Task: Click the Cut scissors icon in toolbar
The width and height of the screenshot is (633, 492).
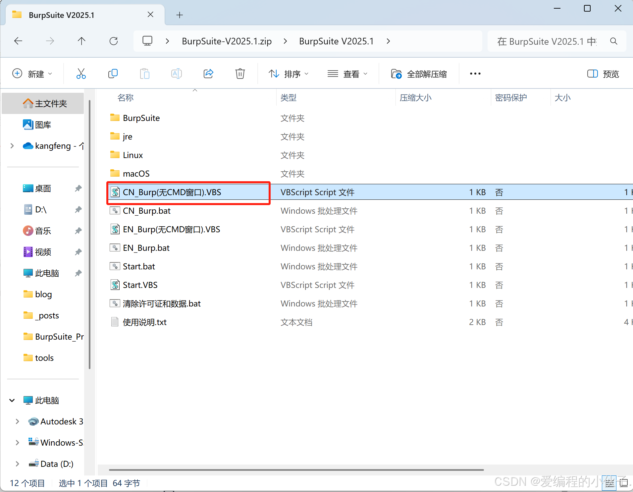Action: pyautogui.click(x=81, y=74)
